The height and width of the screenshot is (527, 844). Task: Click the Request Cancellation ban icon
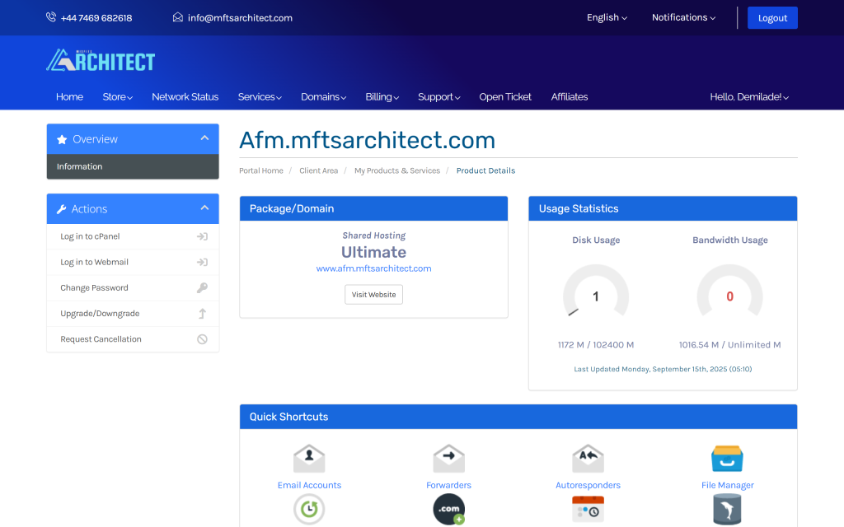[202, 339]
